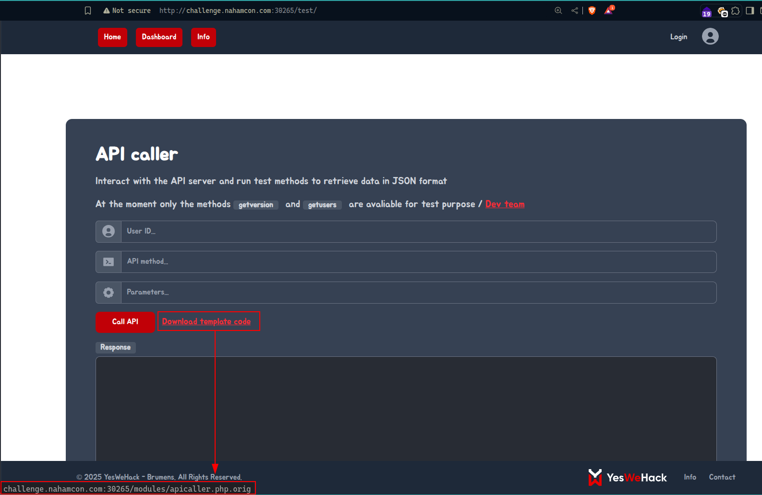Viewport: 762px width, 495px height.
Task: Click the Not secure warning icon
Action: [107, 11]
